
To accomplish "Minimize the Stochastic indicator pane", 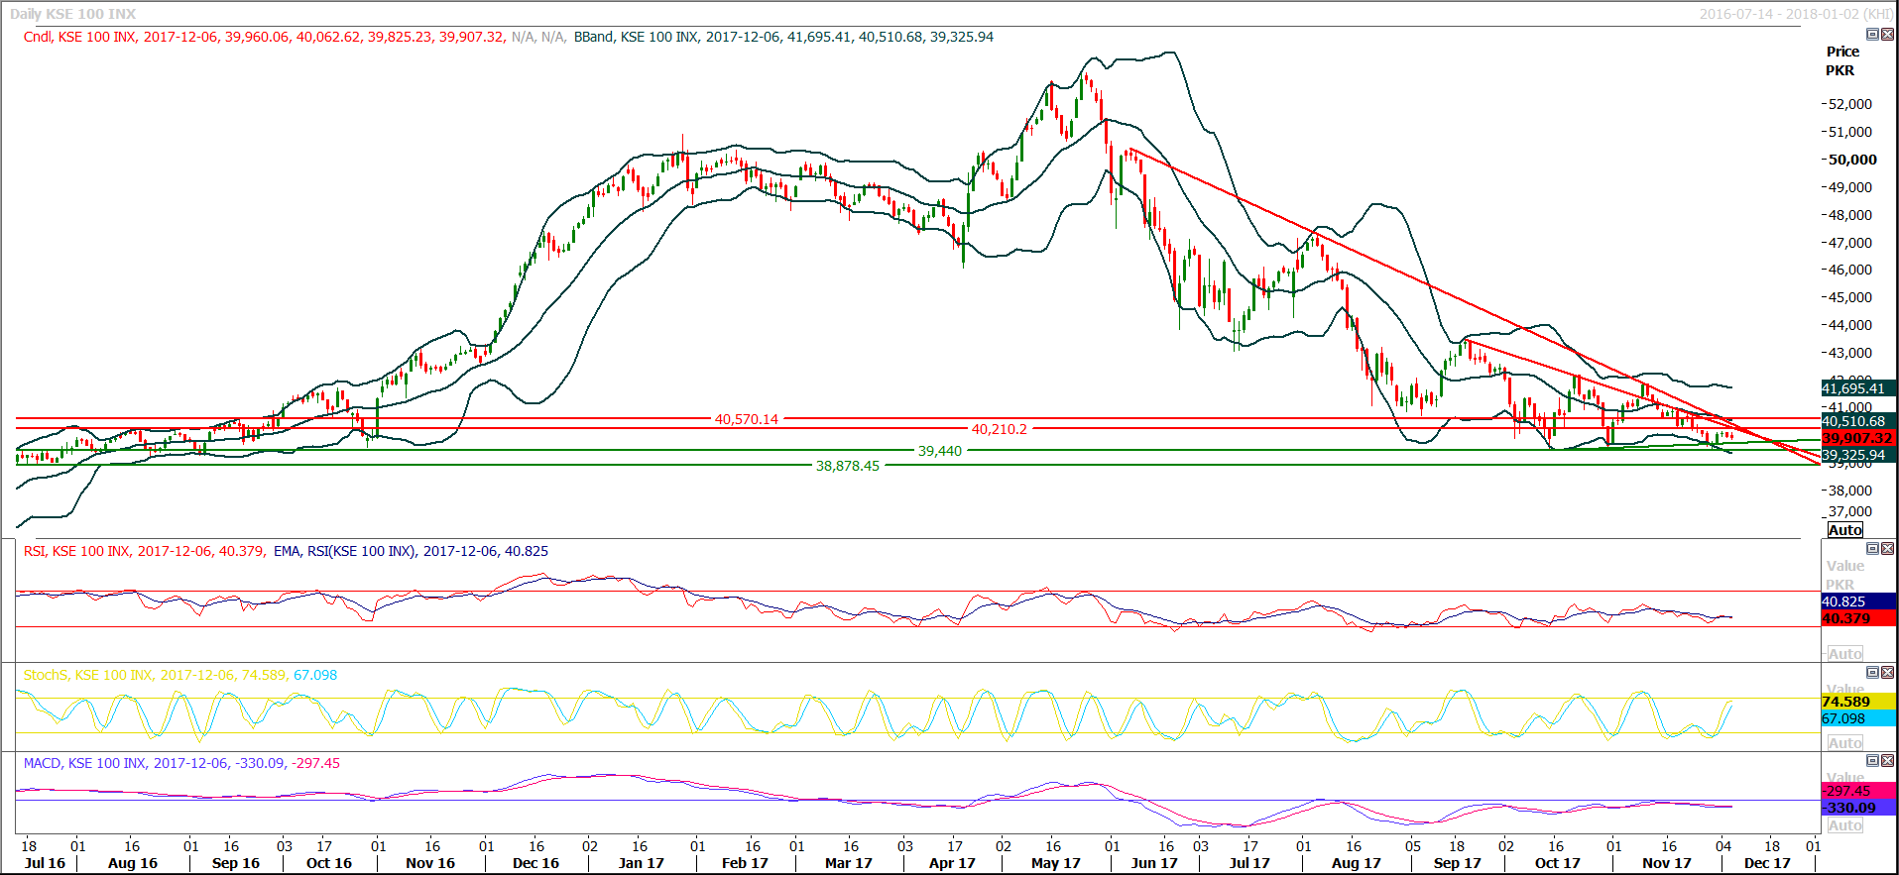I will click(1872, 673).
